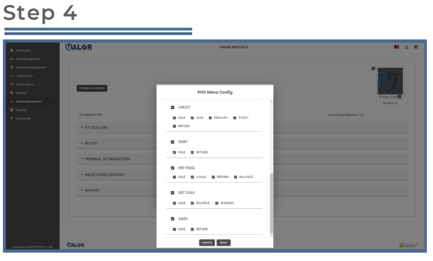Open User Management sidebar icon
Screen dimensions: 433x261
coord(12,59)
